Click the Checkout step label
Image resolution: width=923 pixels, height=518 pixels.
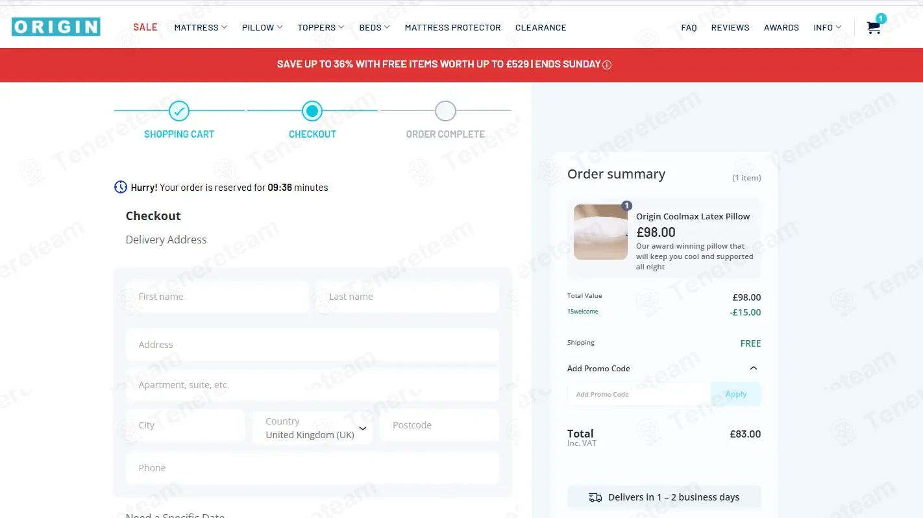point(312,134)
